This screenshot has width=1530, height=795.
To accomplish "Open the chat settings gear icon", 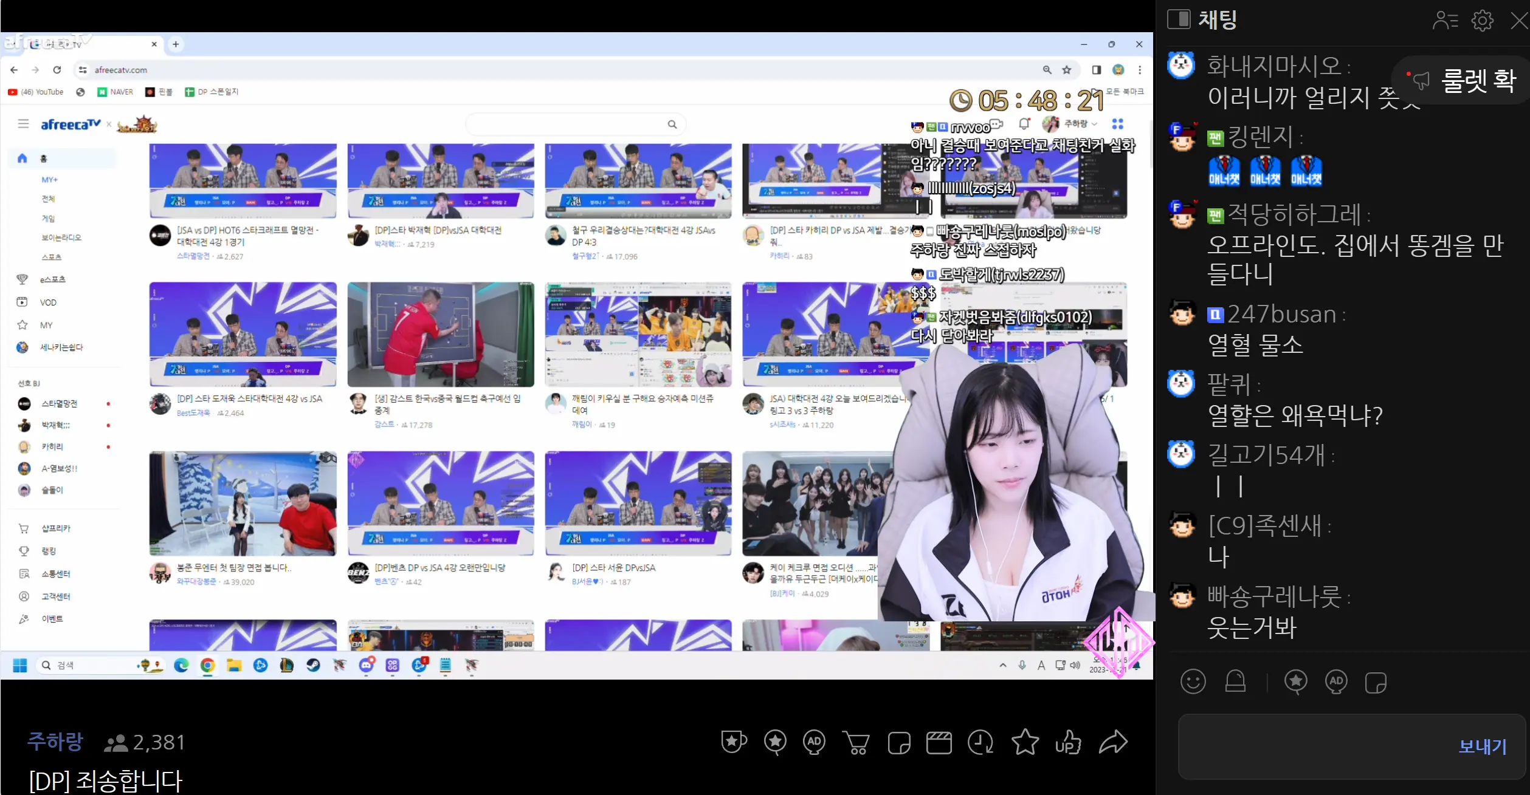I will pyautogui.click(x=1483, y=20).
